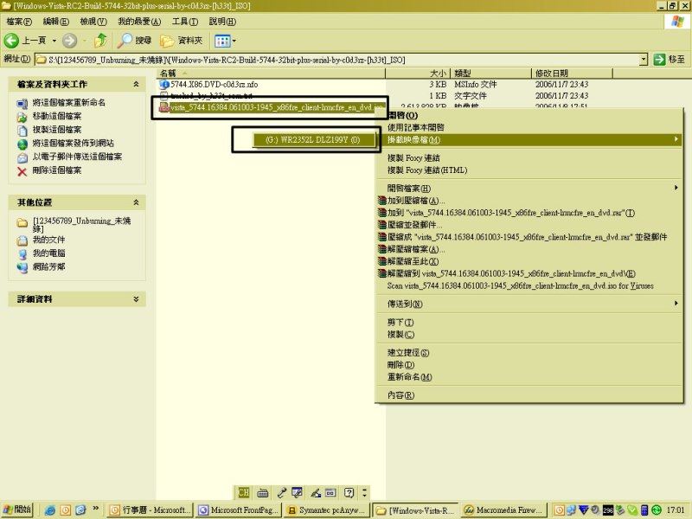The height and width of the screenshot is (519, 692).
Task: Collapse the 其他位置 panel
Action: (x=136, y=202)
